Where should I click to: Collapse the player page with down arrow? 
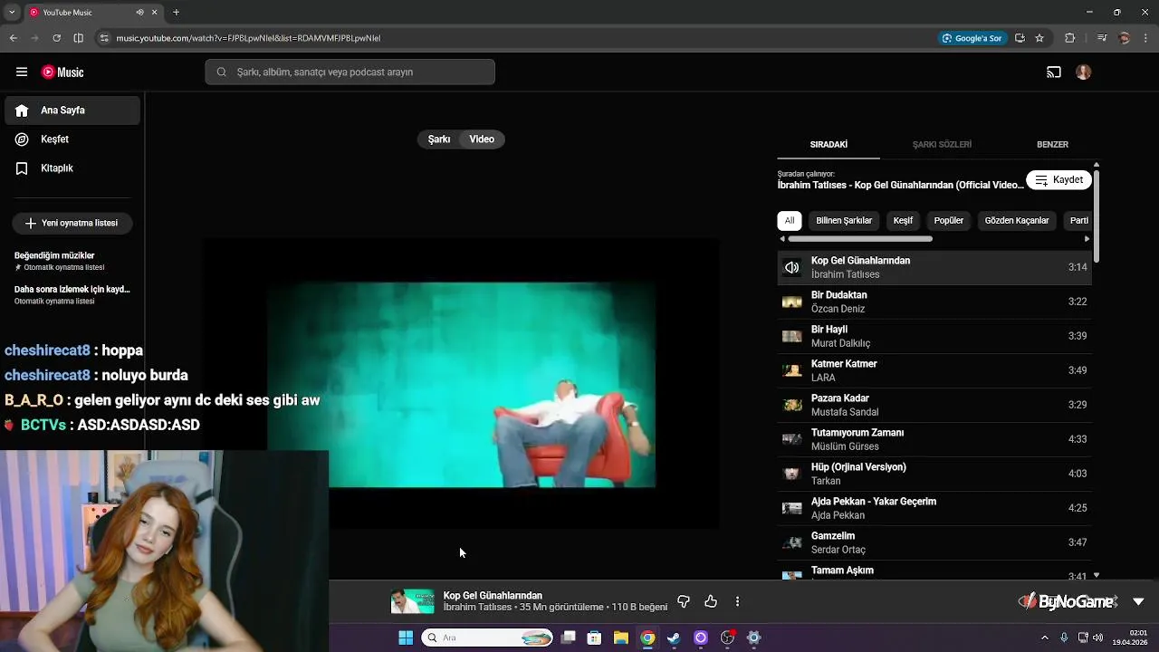1138,601
